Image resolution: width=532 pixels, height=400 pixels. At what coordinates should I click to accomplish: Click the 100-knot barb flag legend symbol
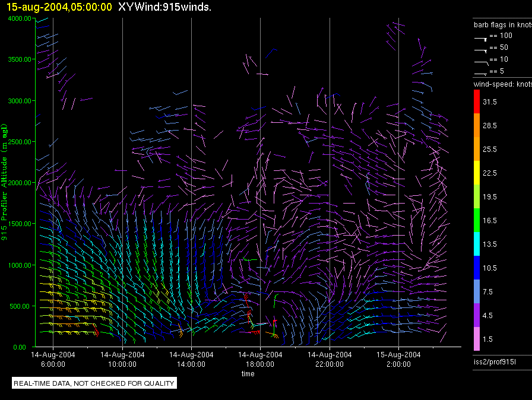[481, 39]
